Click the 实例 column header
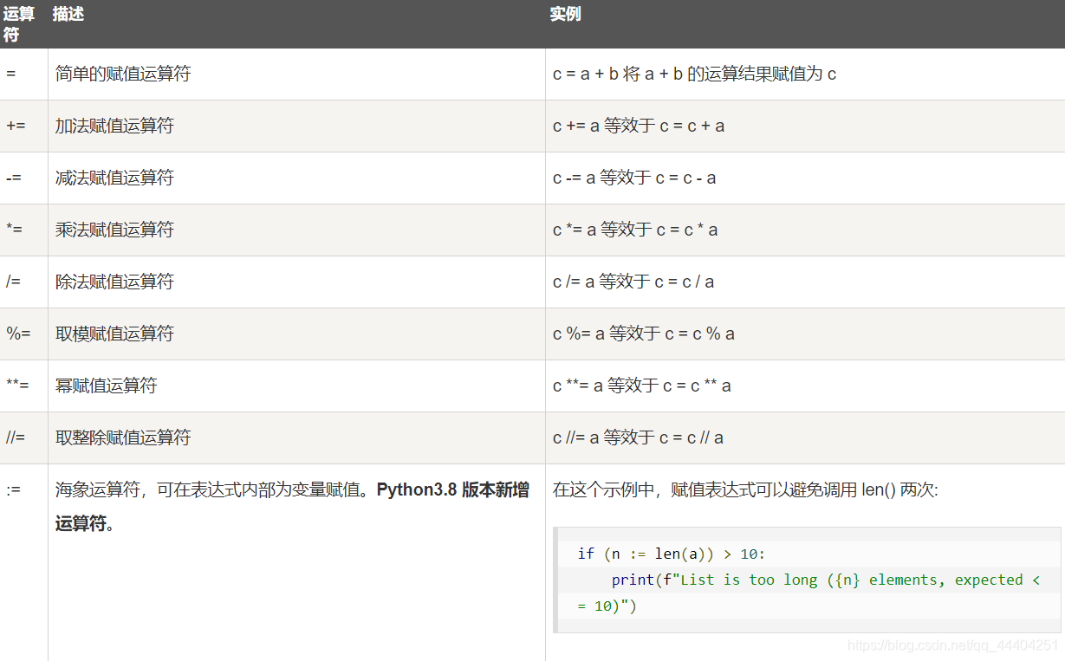 click(566, 15)
